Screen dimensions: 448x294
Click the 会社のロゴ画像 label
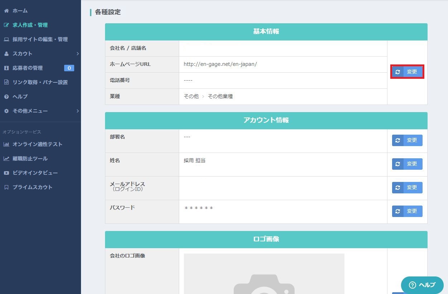click(127, 256)
